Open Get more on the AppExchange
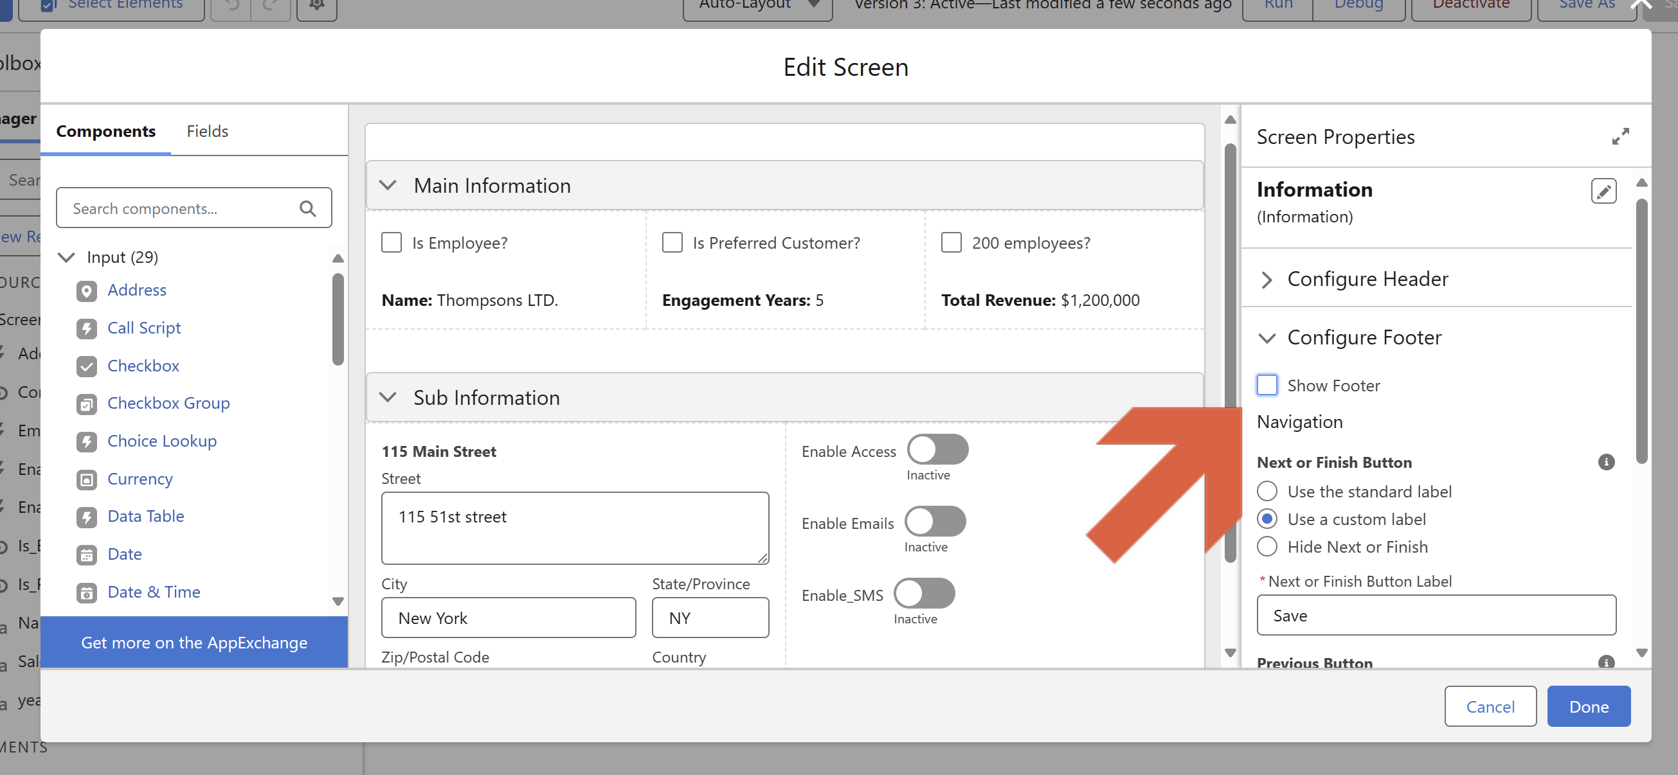 [194, 643]
